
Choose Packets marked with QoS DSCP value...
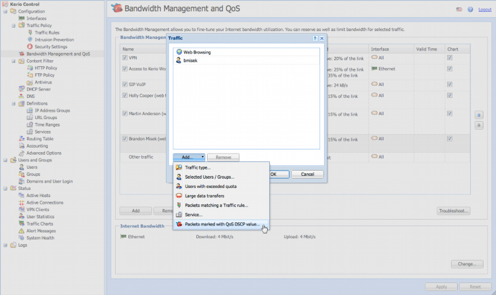[222, 224]
